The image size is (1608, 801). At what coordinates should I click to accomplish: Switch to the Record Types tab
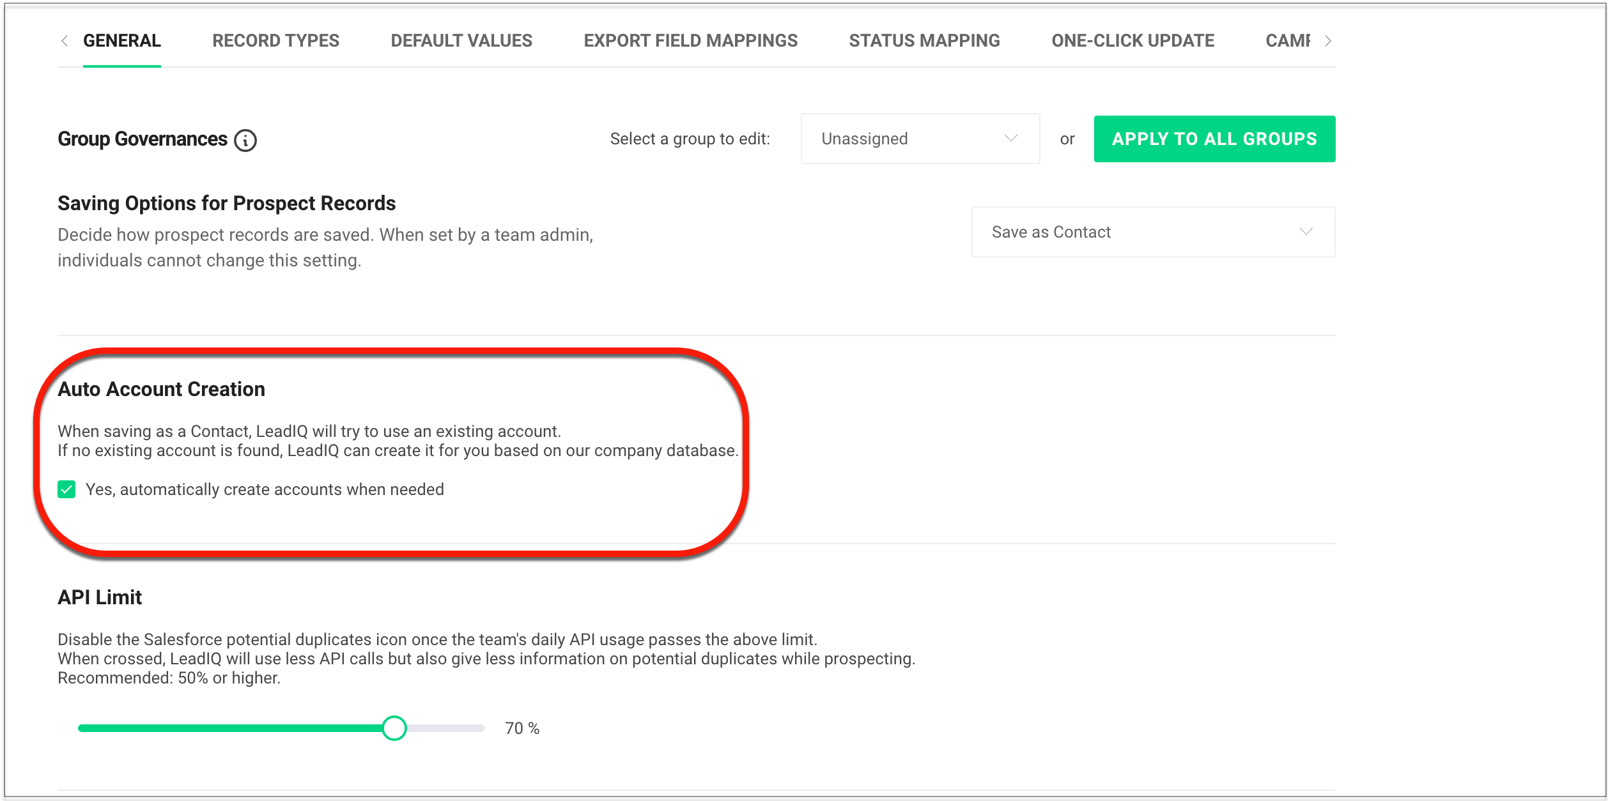(275, 41)
